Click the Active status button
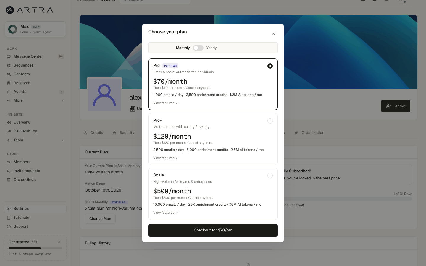 pos(396,106)
